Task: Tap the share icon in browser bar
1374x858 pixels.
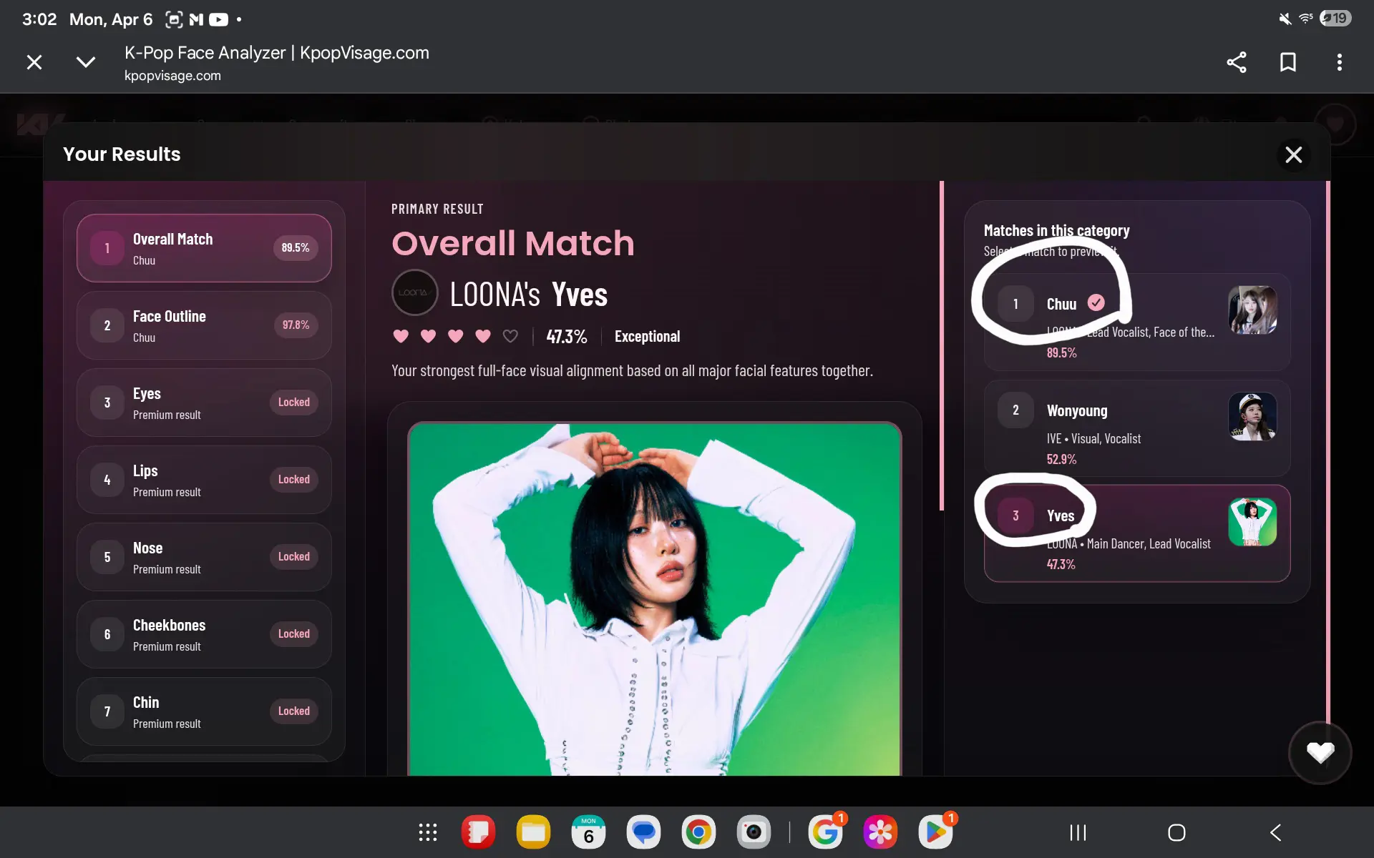Action: [x=1236, y=62]
